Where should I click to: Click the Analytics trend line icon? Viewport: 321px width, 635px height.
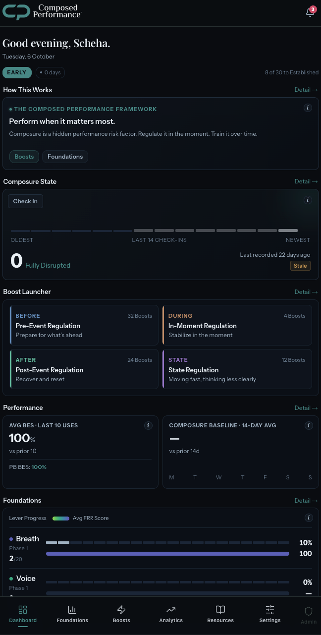click(171, 610)
